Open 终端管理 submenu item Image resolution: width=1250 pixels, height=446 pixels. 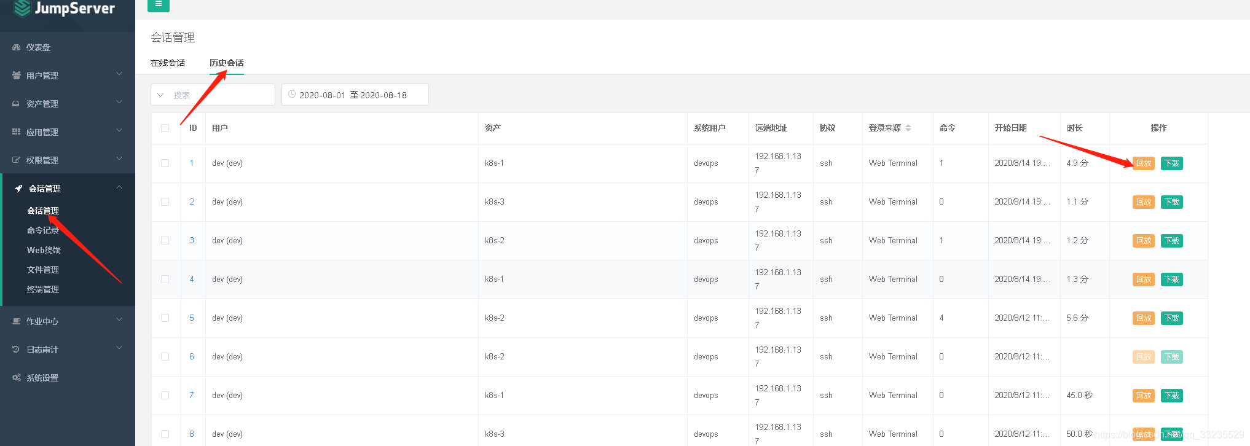(43, 289)
